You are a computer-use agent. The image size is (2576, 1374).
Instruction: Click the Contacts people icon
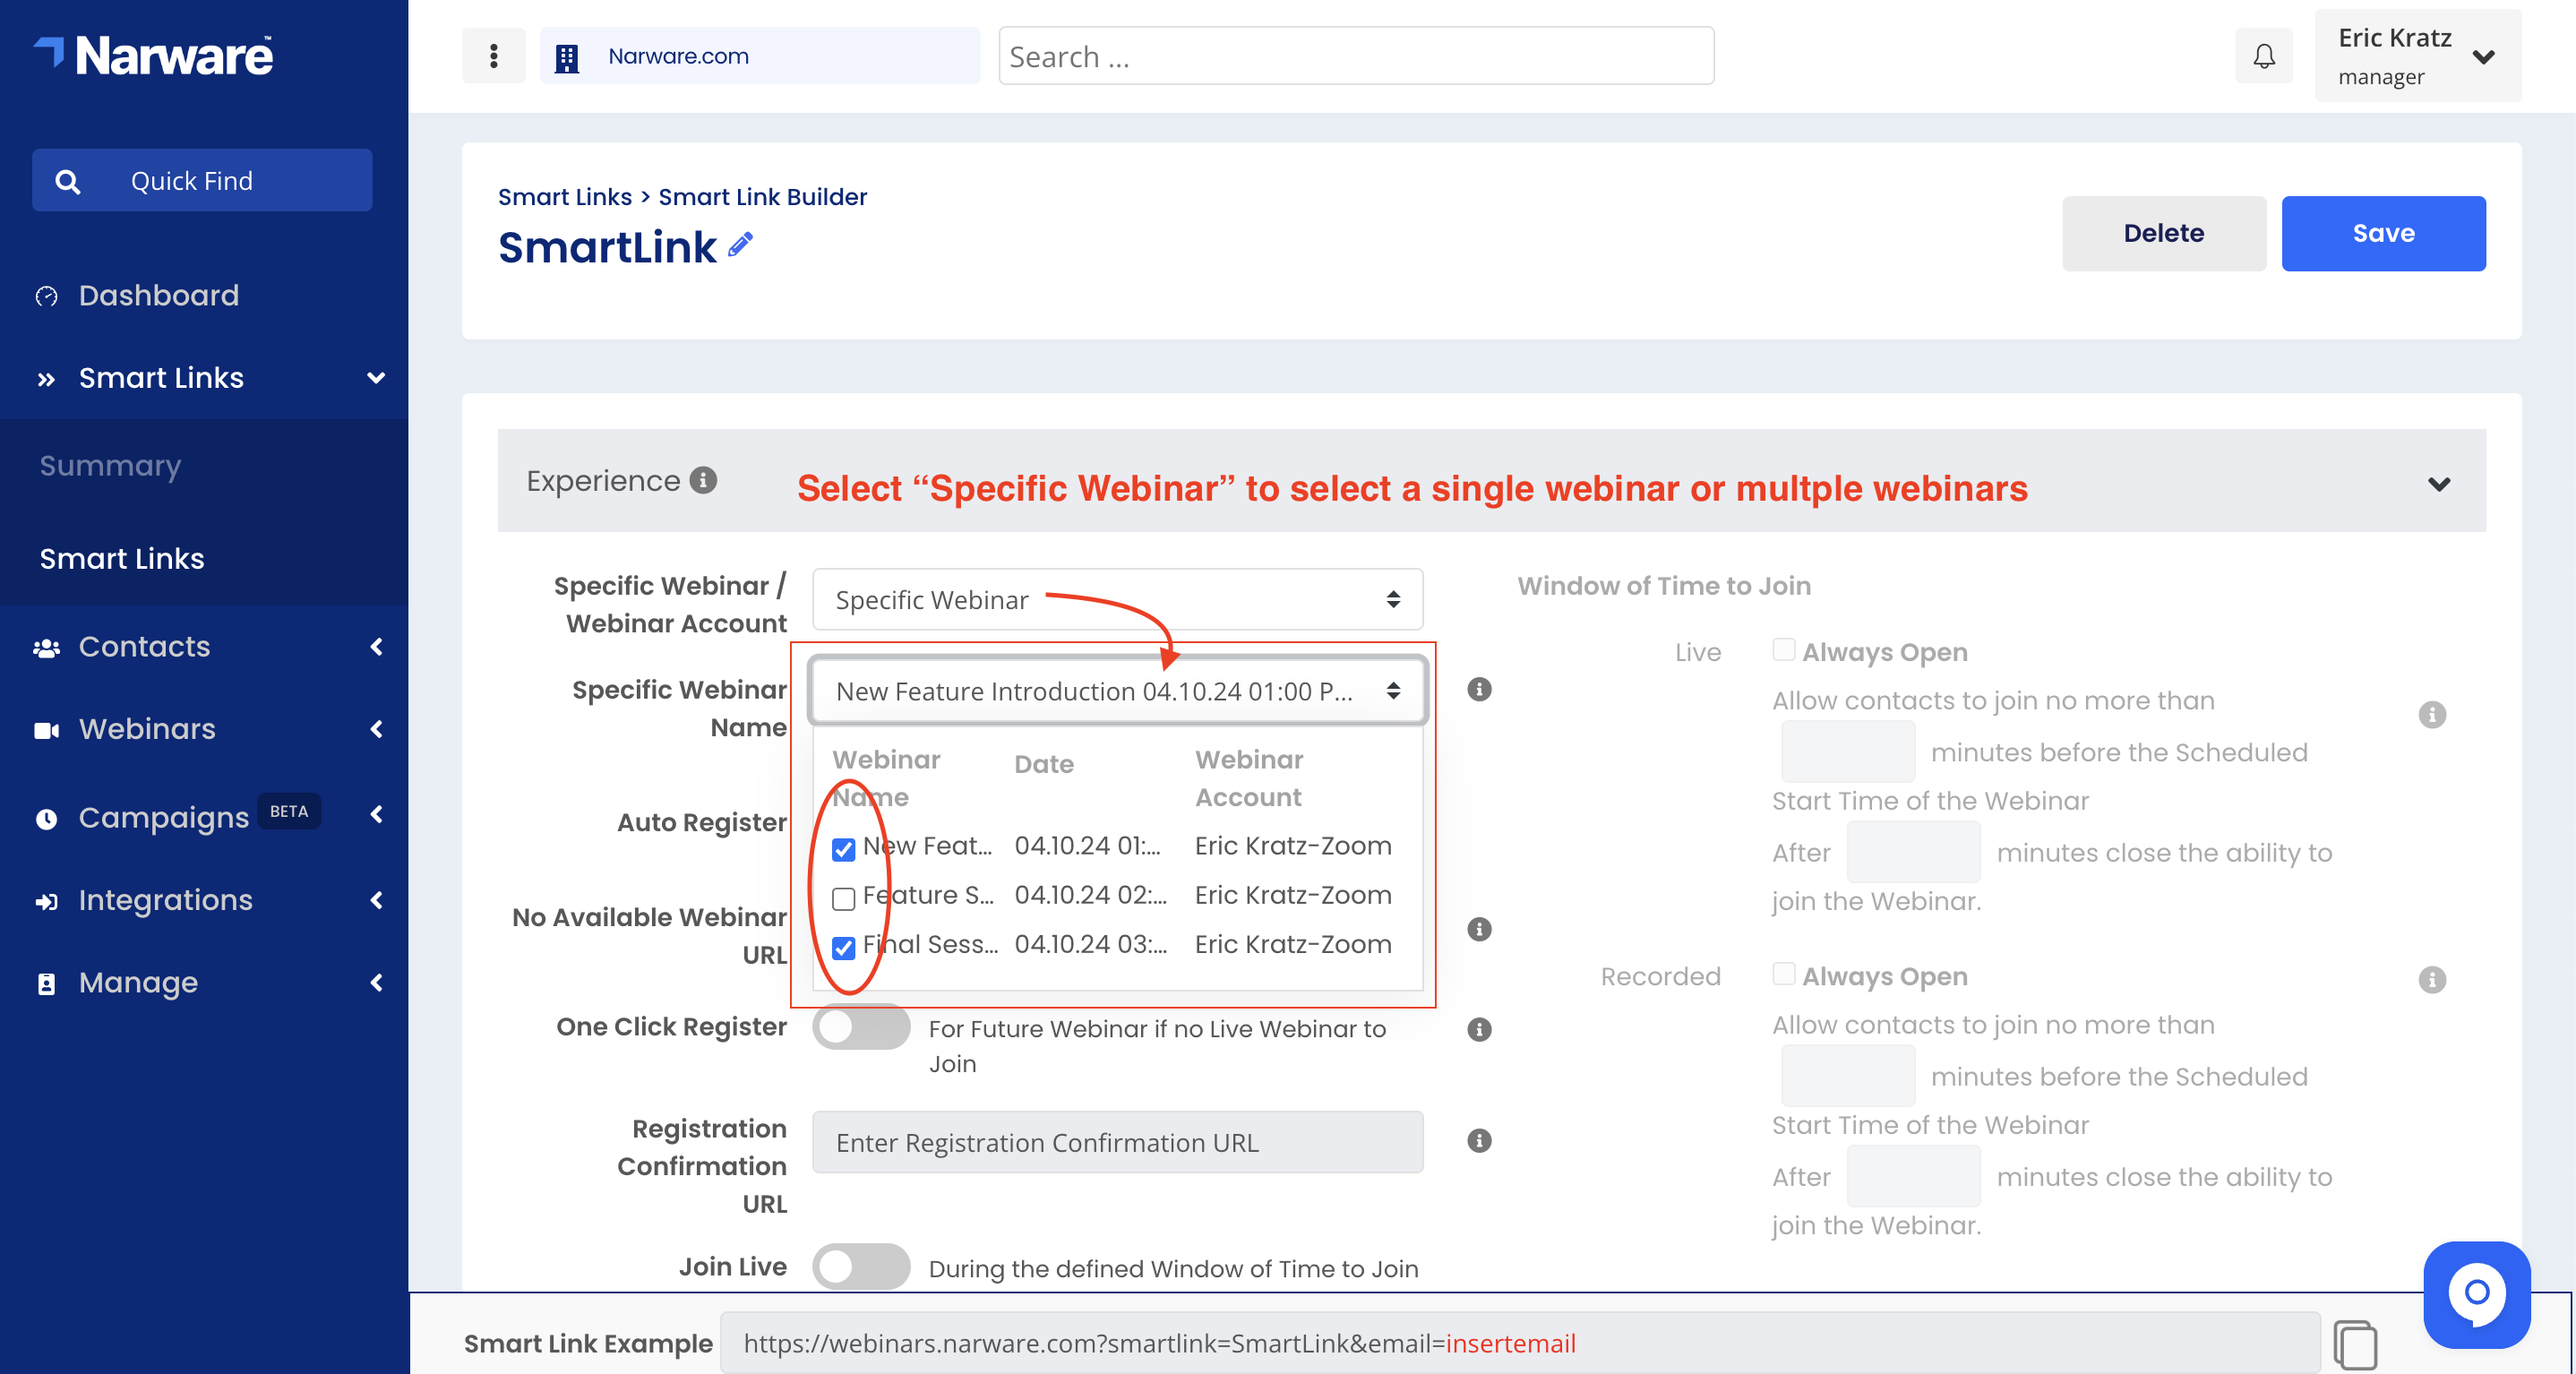tap(46, 648)
